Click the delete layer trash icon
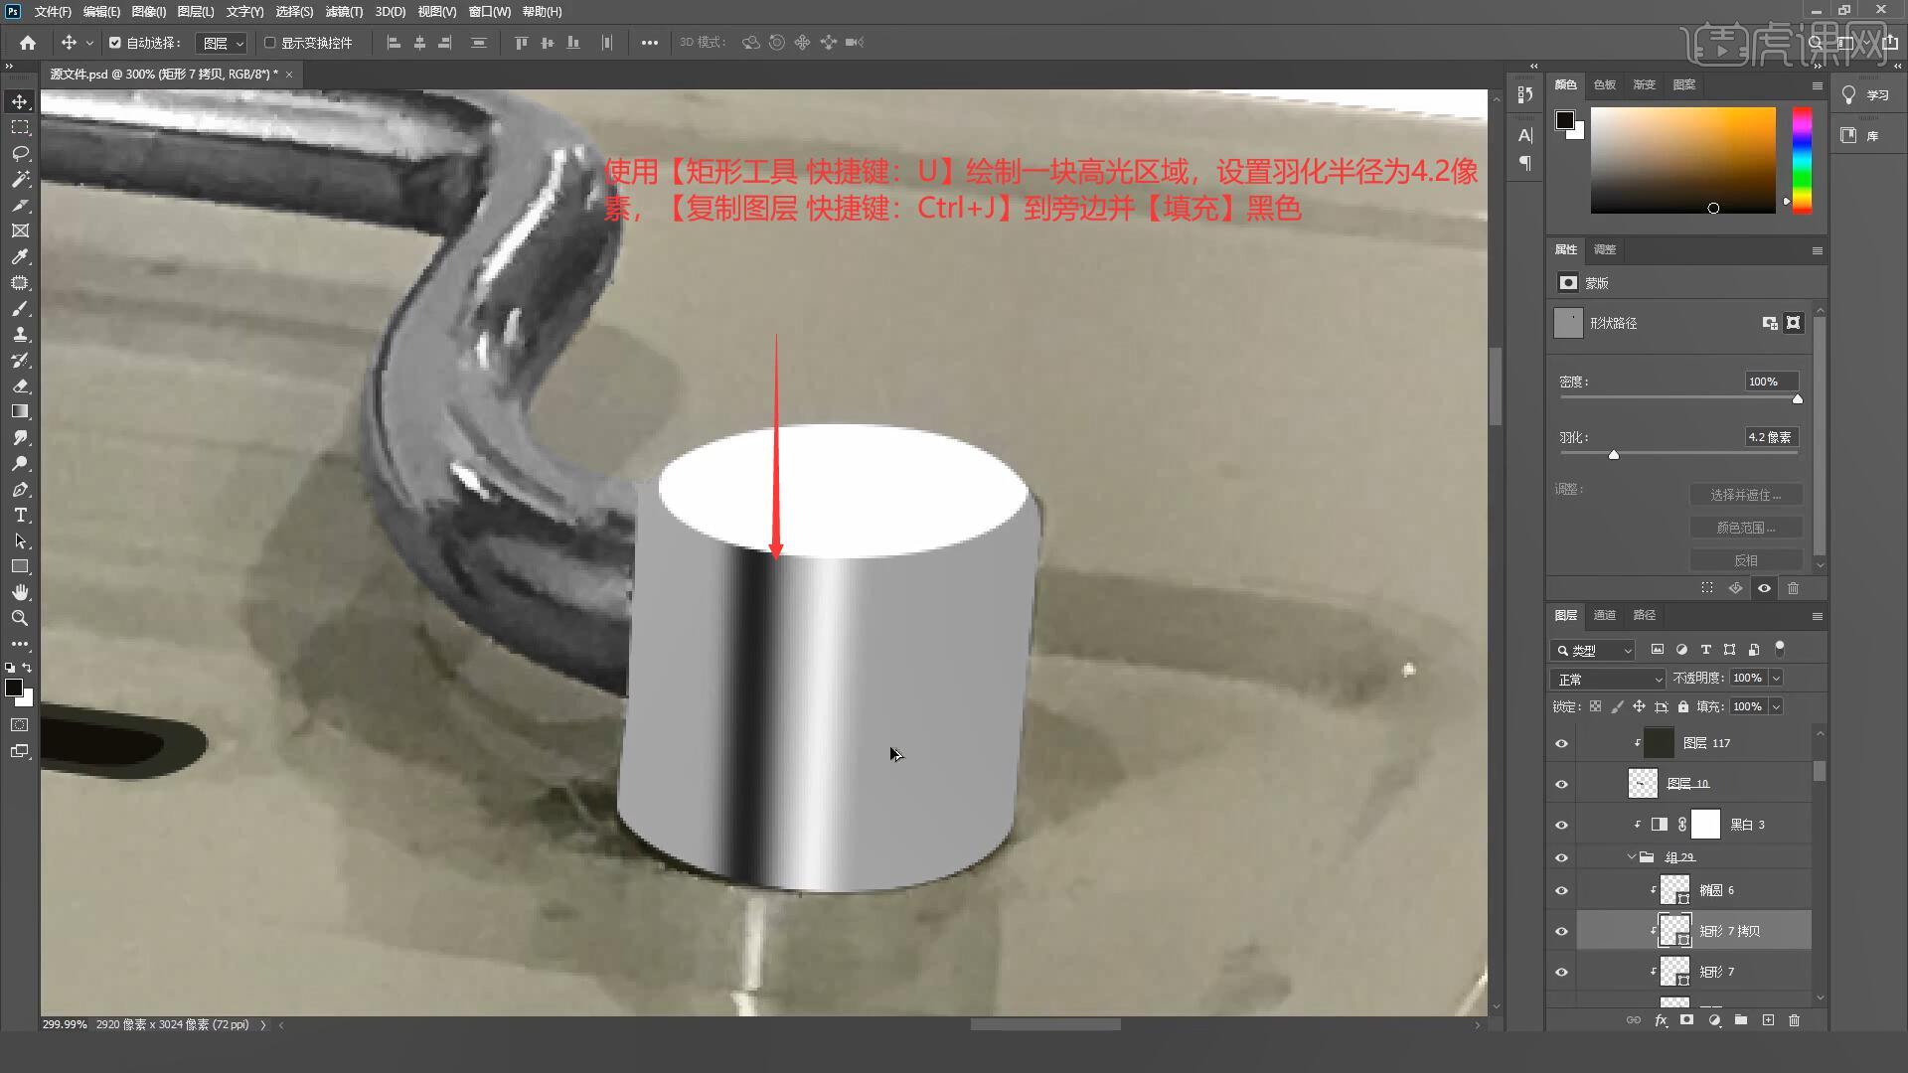 click(1794, 1020)
